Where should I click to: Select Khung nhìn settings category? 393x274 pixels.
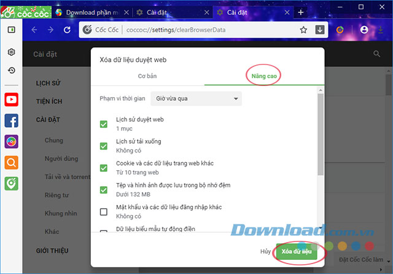[61, 214]
